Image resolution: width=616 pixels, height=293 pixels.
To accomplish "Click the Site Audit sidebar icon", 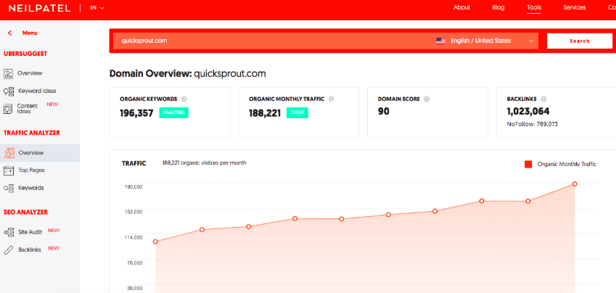I will (9, 232).
